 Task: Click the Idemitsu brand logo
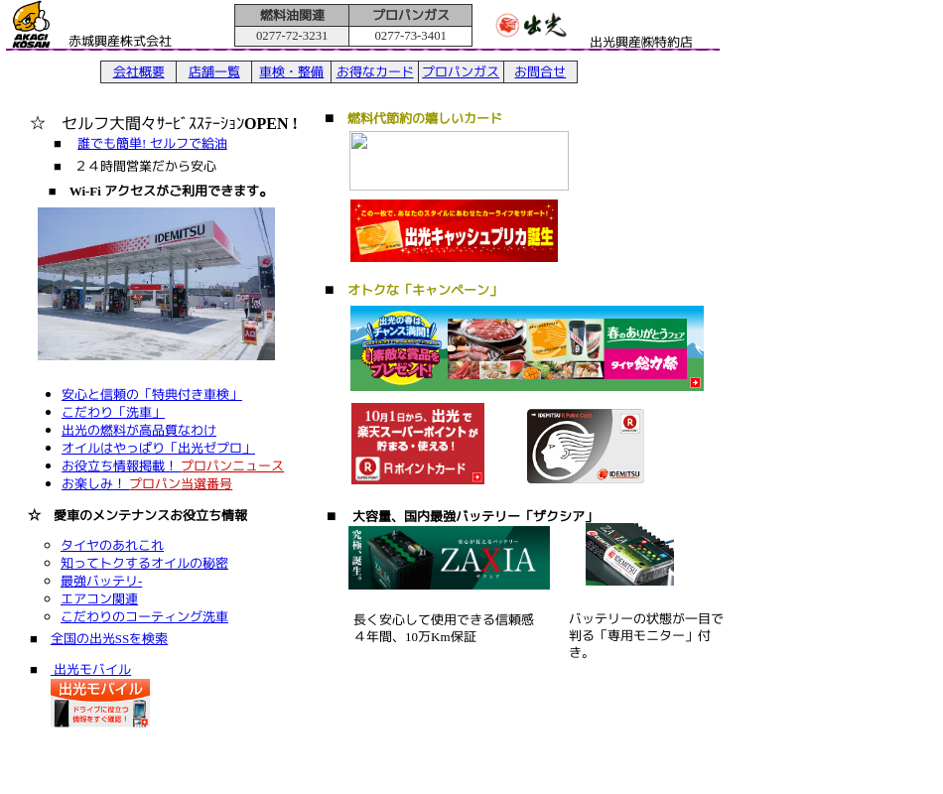(x=531, y=26)
